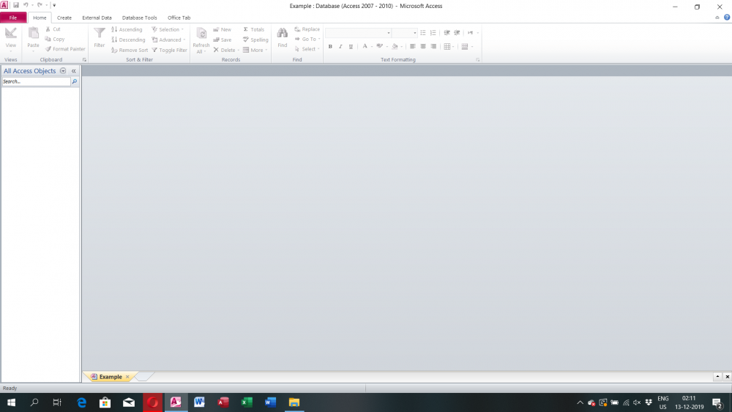Viewport: 732px width, 412px height.
Task: Click the decrease indent icon
Action: tap(447, 33)
